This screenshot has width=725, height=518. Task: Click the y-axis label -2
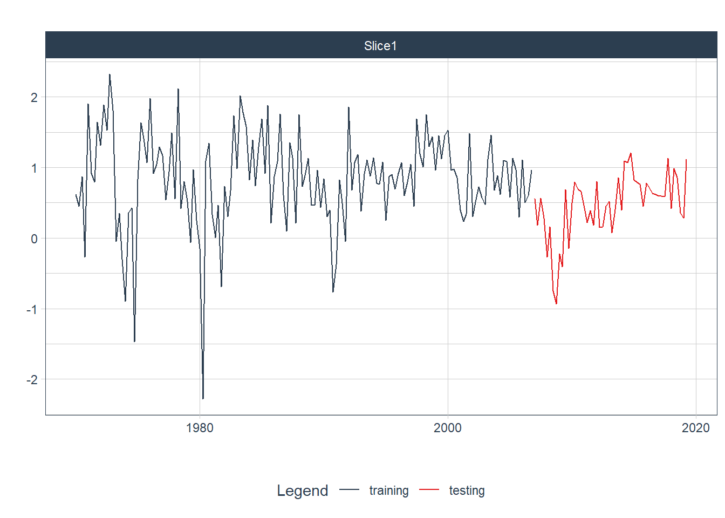click(32, 380)
